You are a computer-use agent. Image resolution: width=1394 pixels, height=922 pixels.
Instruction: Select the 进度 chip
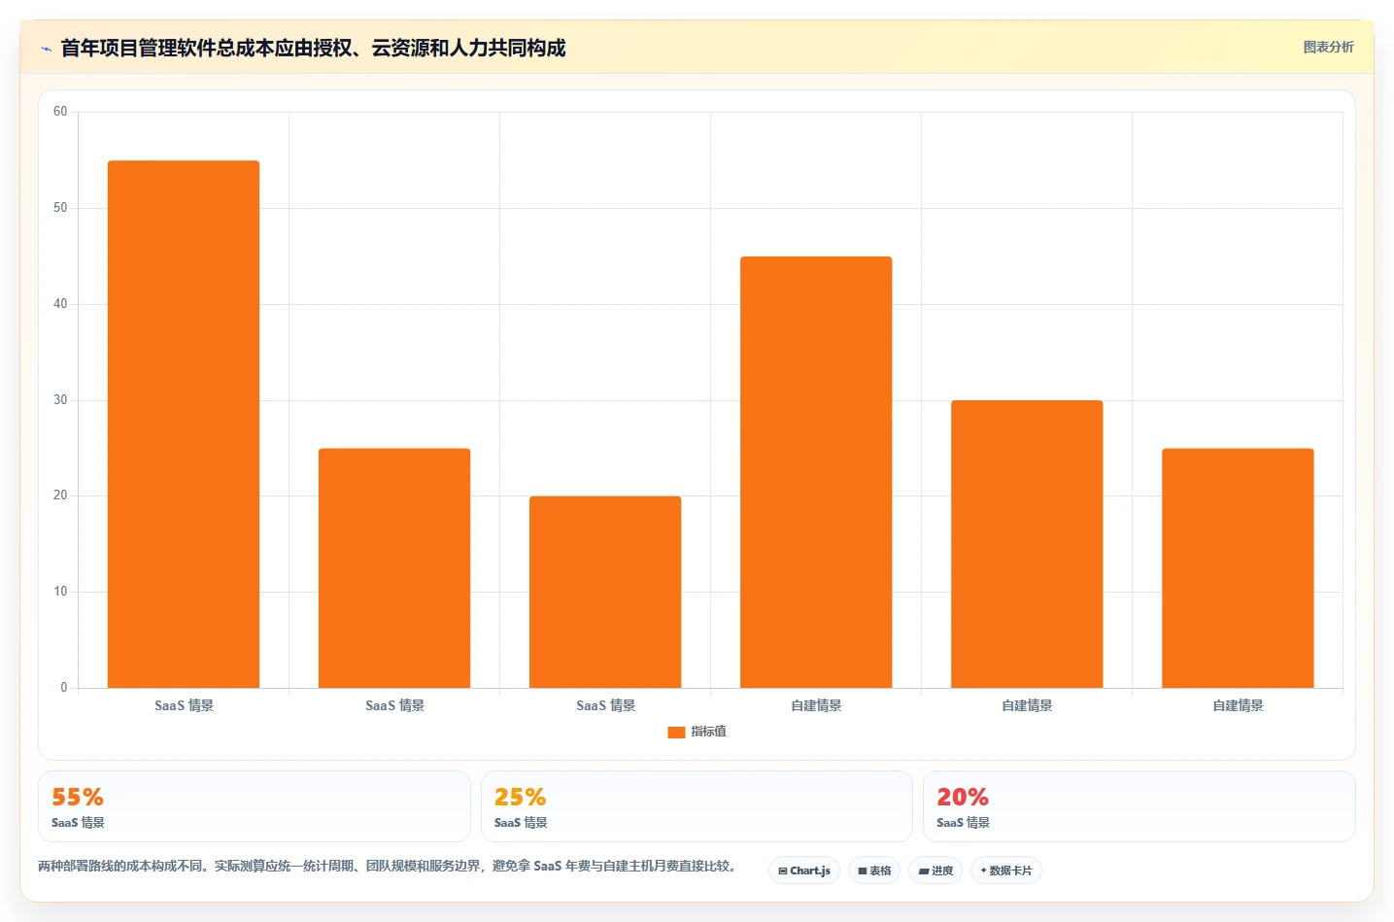click(x=935, y=871)
